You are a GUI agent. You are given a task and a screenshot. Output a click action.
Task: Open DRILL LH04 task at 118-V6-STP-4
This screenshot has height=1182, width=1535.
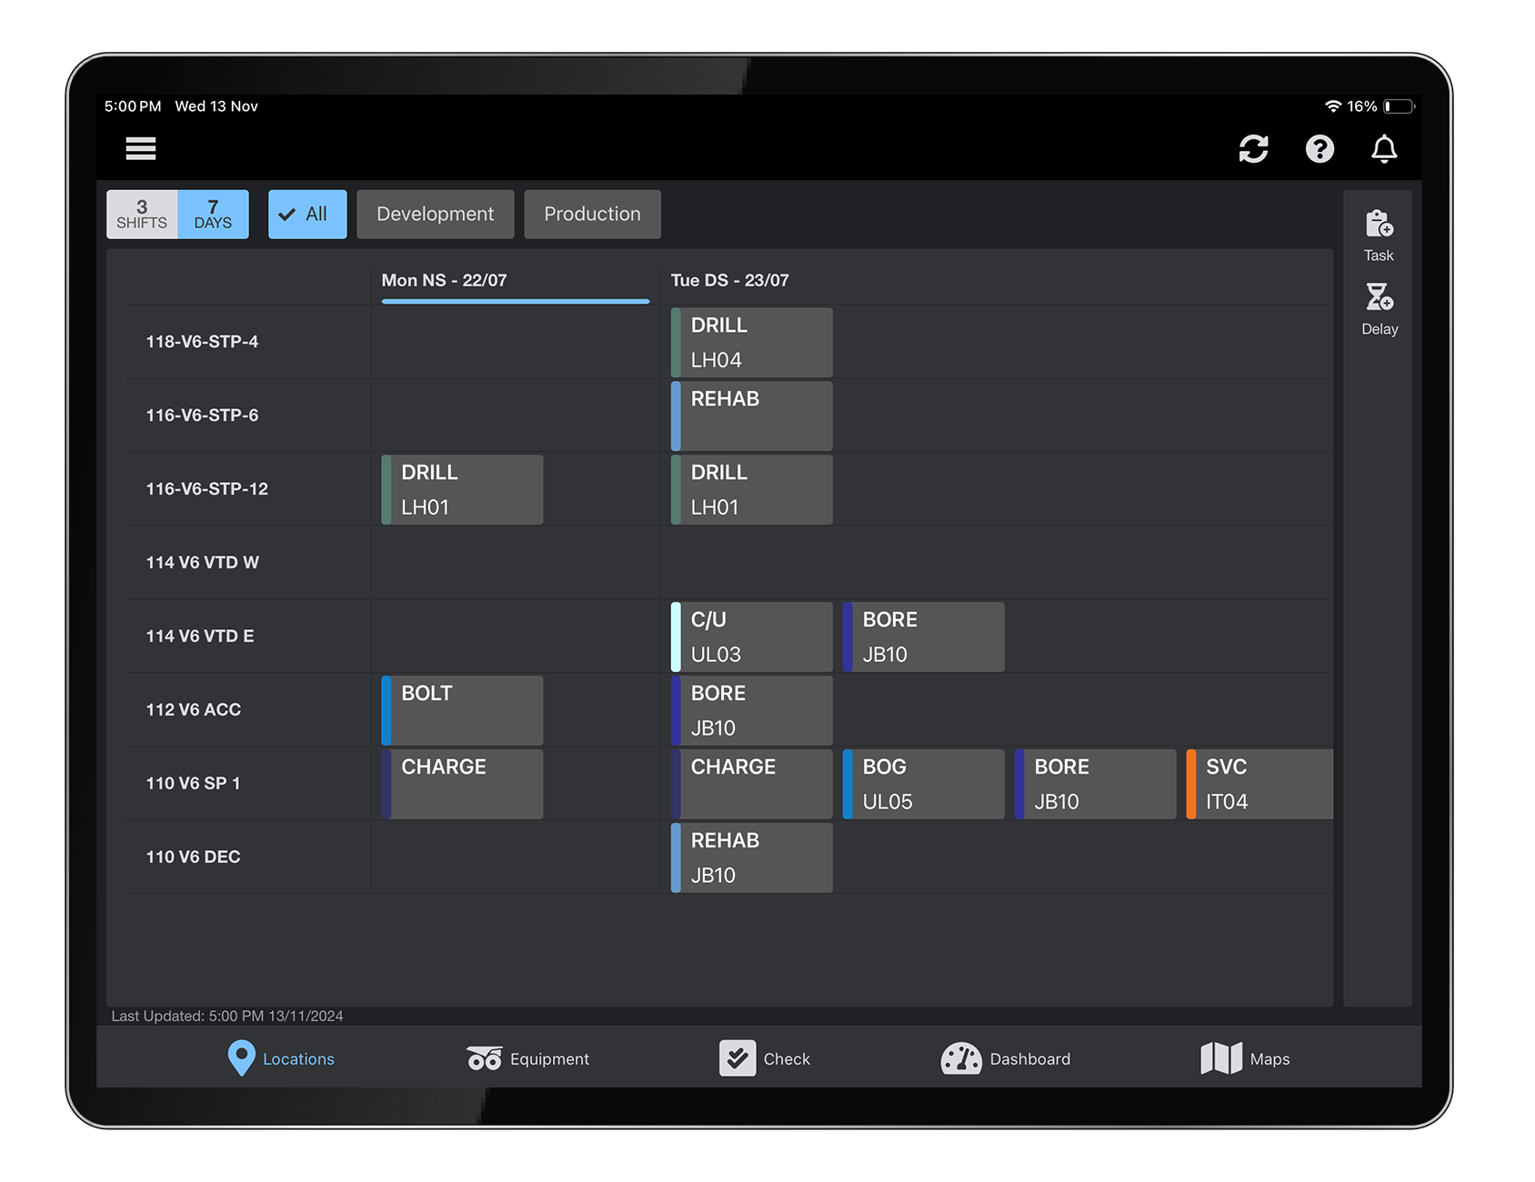[752, 343]
